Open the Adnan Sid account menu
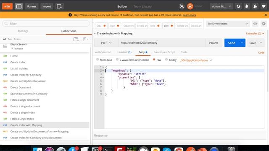The height and width of the screenshot is (151, 269). click(x=222, y=7)
